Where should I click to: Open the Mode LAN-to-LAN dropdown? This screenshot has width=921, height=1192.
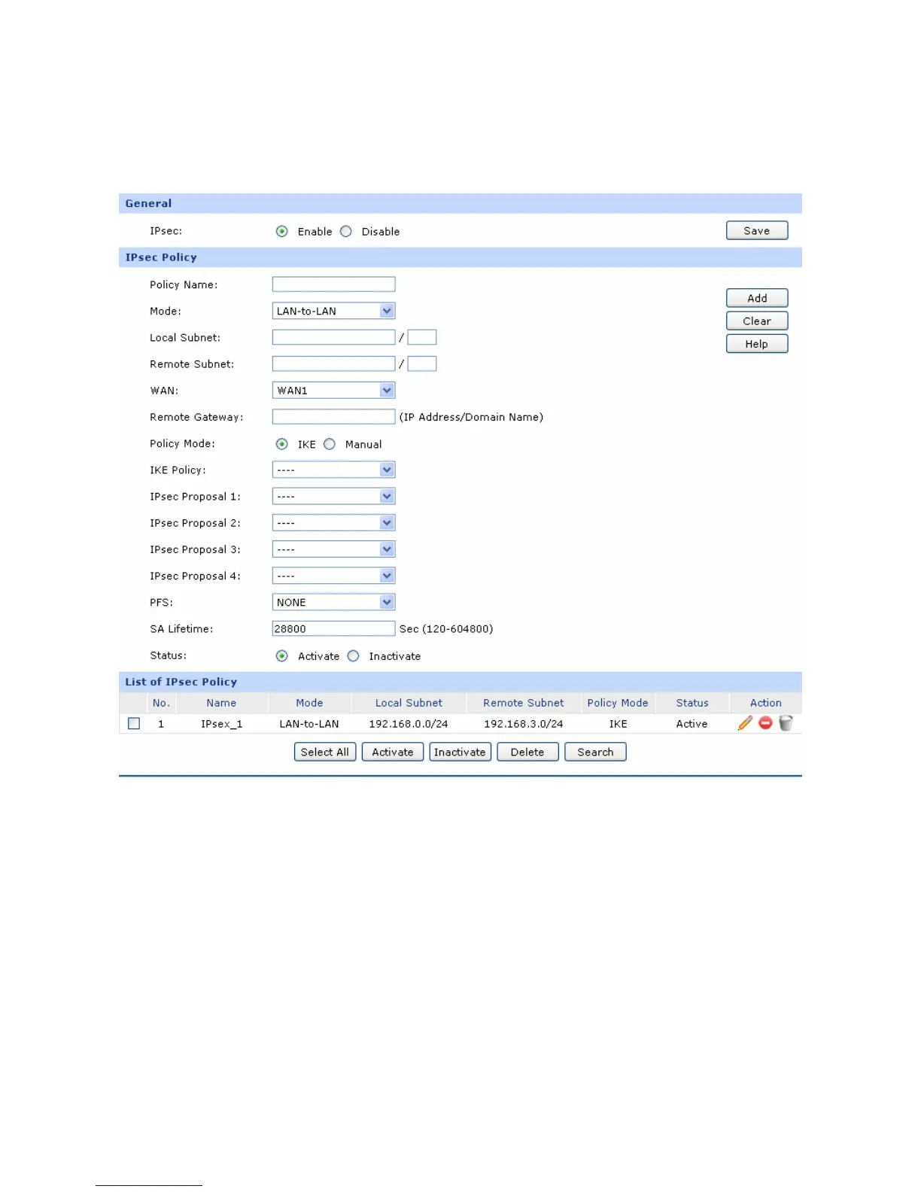333,311
